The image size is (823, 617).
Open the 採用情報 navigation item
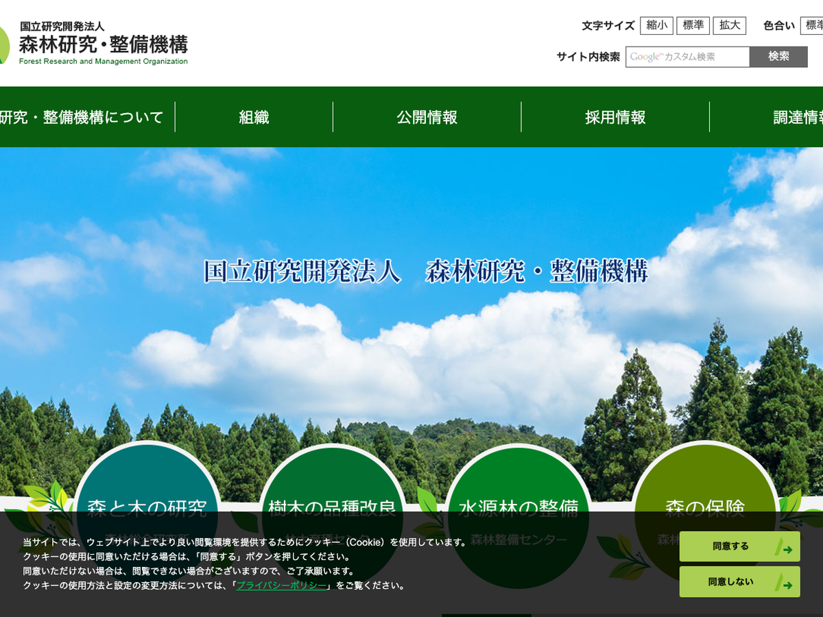click(x=615, y=117)
